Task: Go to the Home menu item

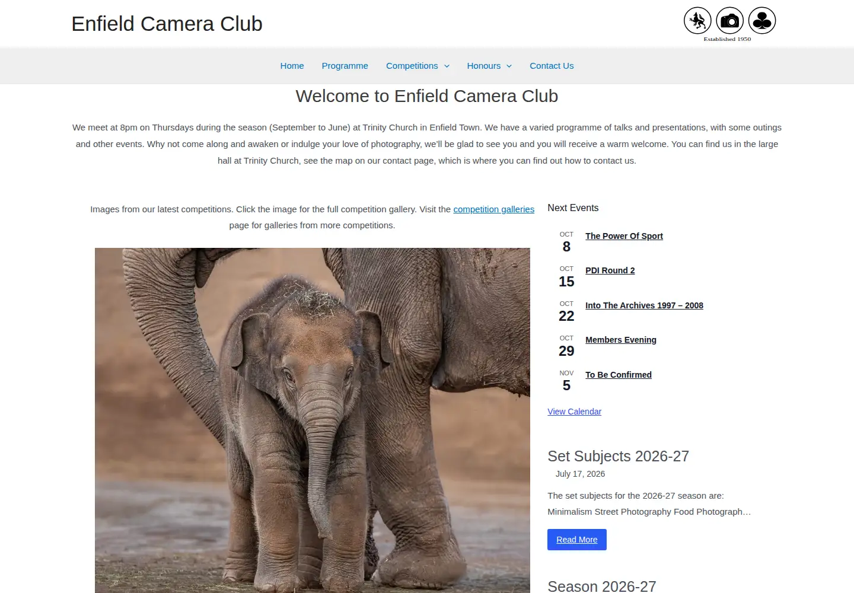Action: point(292,66)
